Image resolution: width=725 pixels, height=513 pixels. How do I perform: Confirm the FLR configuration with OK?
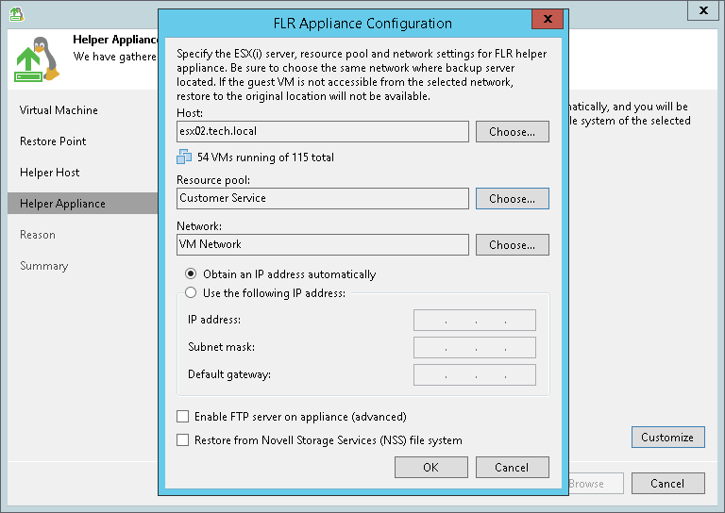tap(430, 468)
